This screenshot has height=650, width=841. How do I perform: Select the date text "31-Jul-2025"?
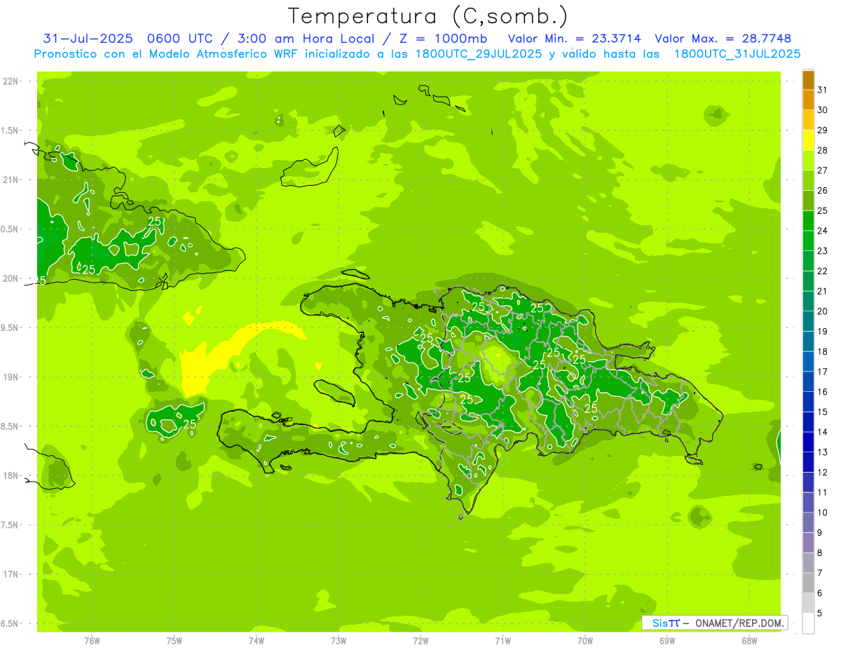tap(88, 39)
